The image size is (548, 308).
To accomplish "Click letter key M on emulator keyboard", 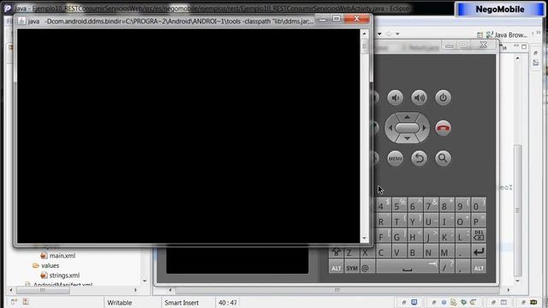I will pyautogui.click(x=446, y=252).
